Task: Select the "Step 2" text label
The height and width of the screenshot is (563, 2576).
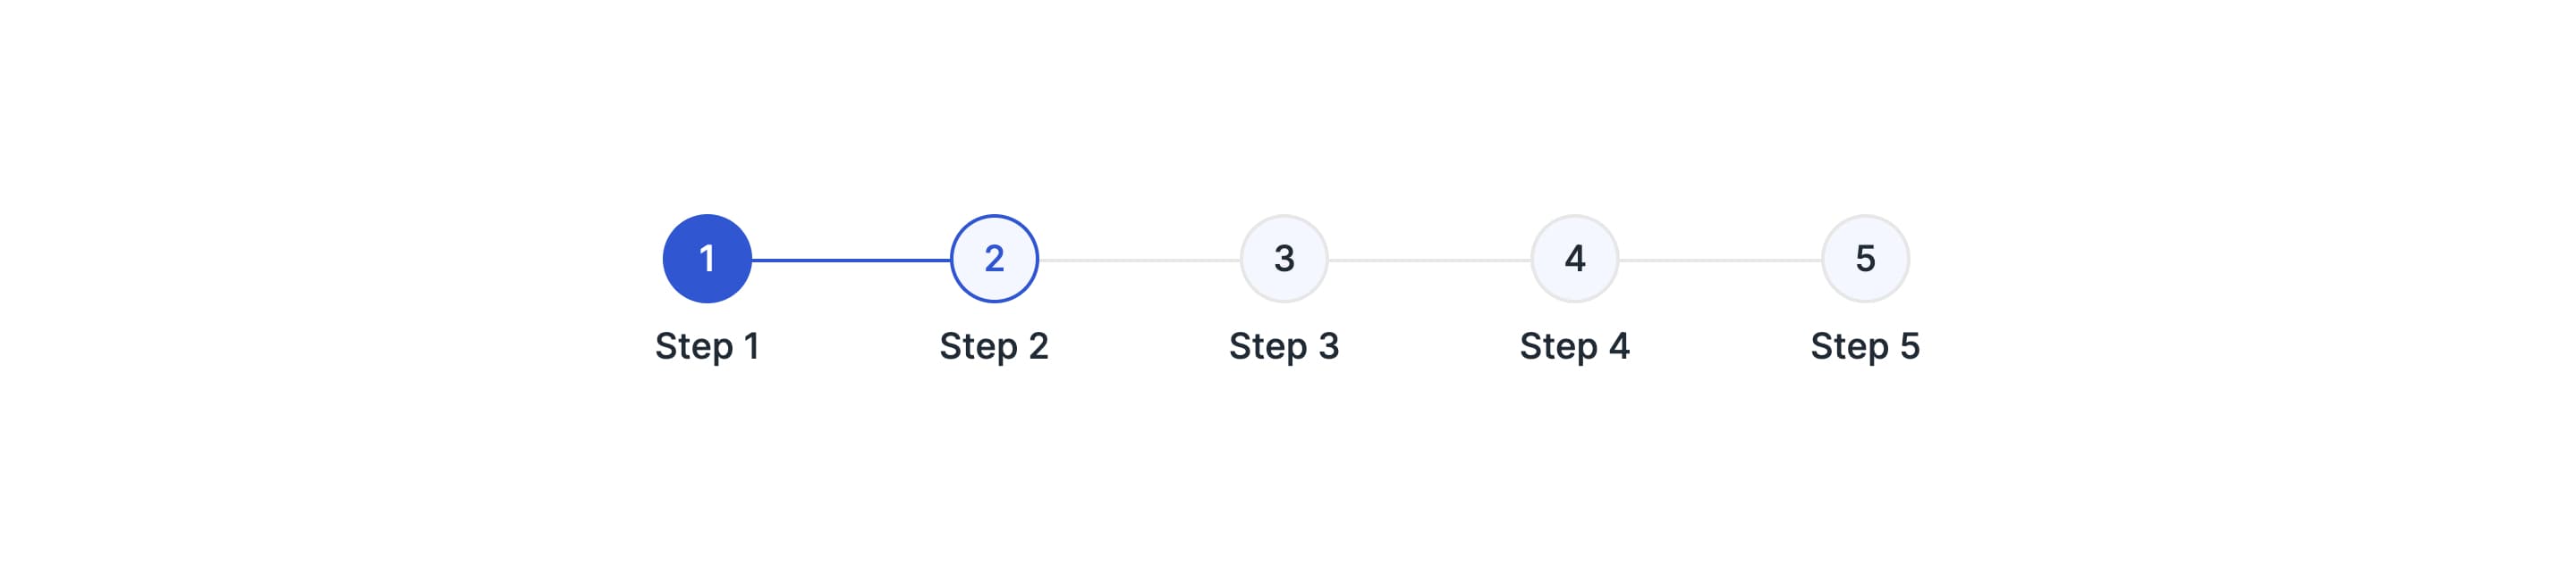Action: [x=994, y=346]
